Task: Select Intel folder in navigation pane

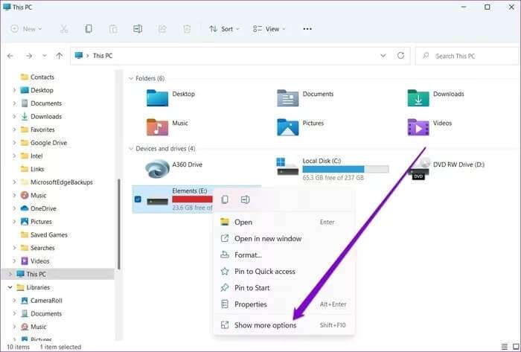Action: pyautogui.click(x=36, y=156)
